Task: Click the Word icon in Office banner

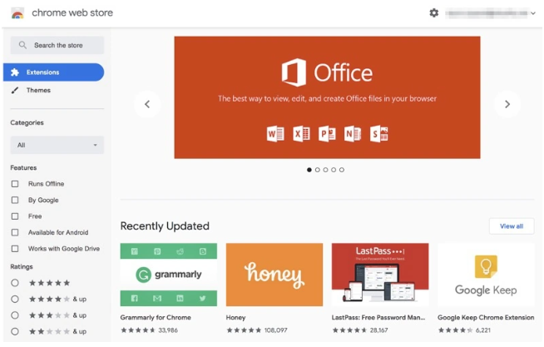Action: (275, 134)
